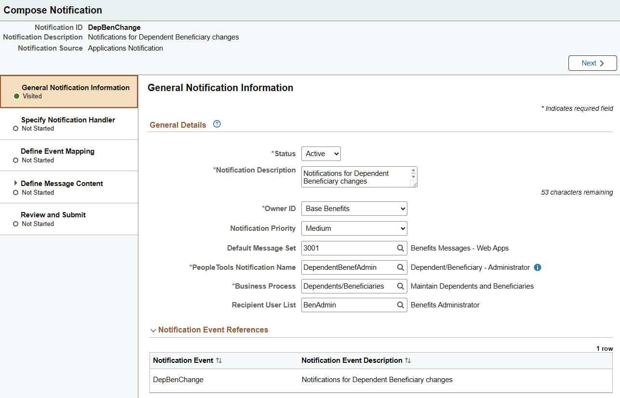This screenshot has width=620, height=398.
Task: Open the Business Process lookup icon
Action: 400,286
